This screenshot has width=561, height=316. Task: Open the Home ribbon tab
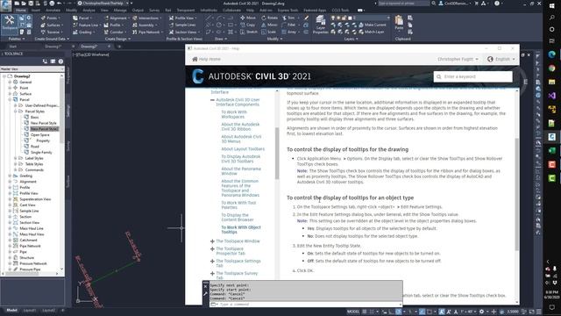[x=20, y=11]
